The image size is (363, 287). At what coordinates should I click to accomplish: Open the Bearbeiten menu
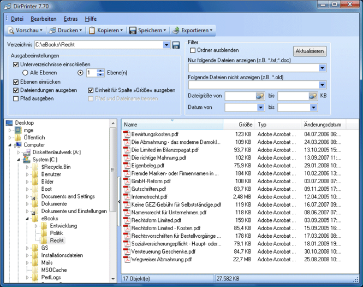44,19
